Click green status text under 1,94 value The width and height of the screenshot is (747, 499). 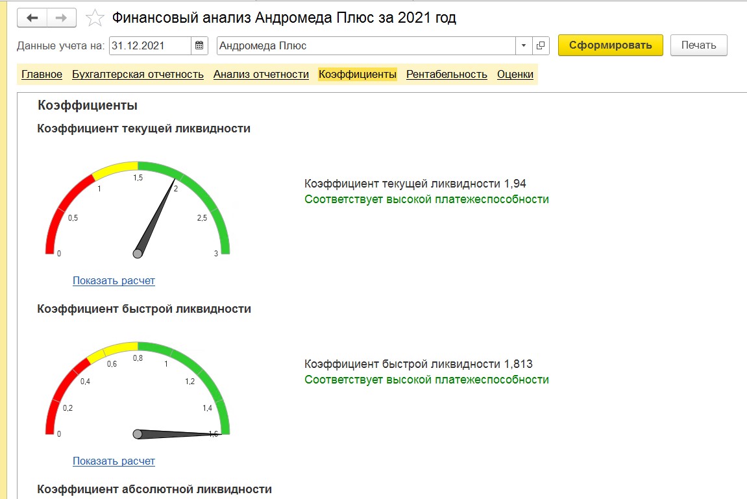tap(426, 199)
